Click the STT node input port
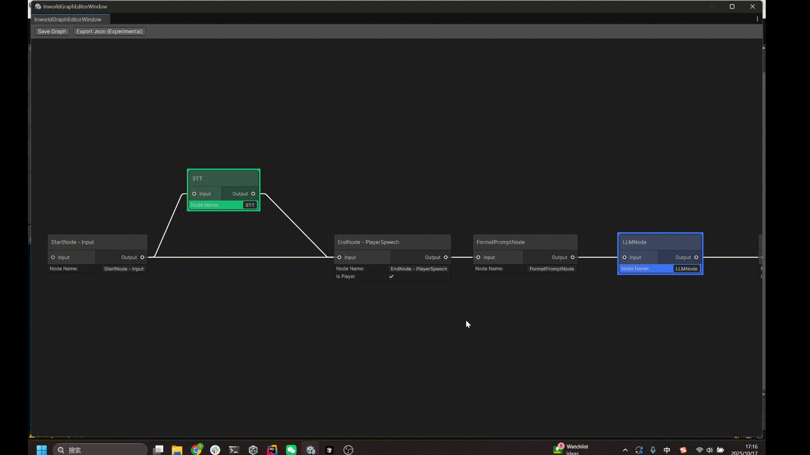Image resolution: width=810 pixels, height=455 pixels. coord(194,194)
